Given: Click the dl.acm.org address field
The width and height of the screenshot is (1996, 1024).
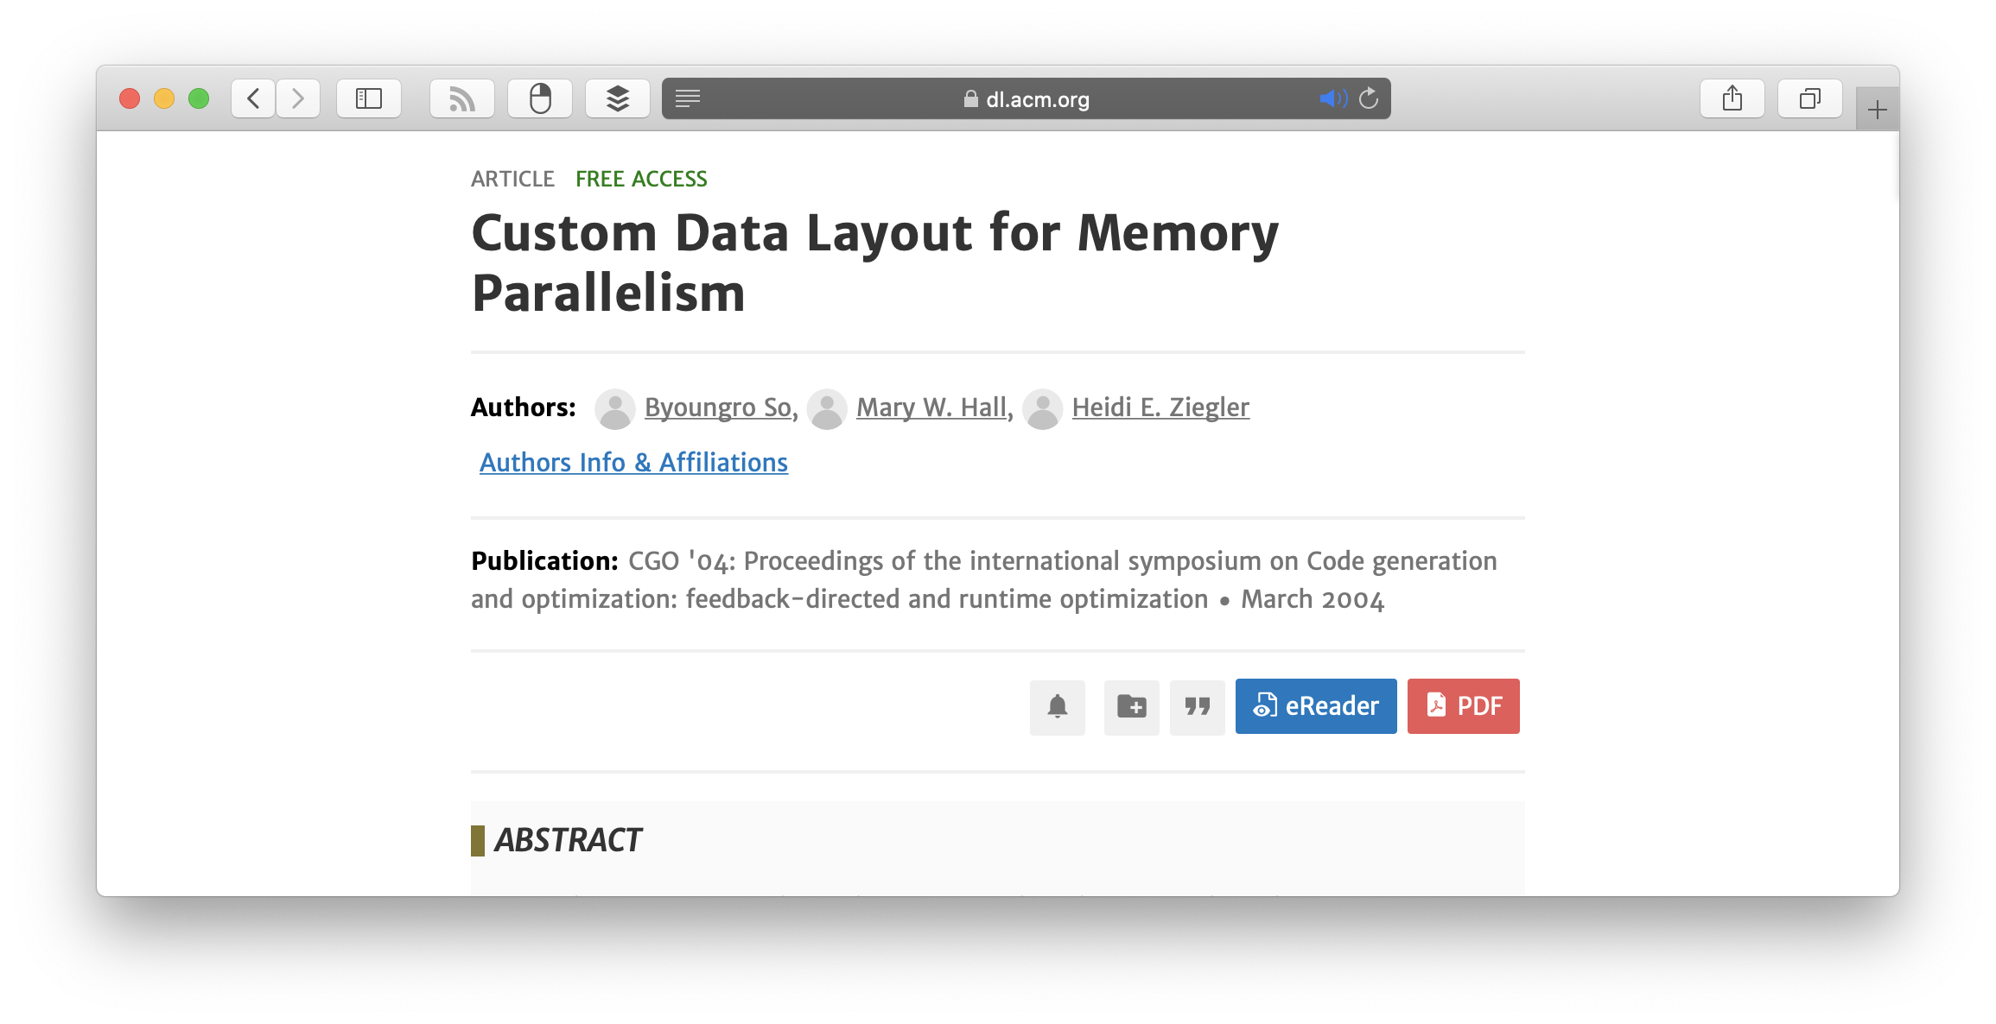Looking at the screenshot, I should [x=1027, y=99].
